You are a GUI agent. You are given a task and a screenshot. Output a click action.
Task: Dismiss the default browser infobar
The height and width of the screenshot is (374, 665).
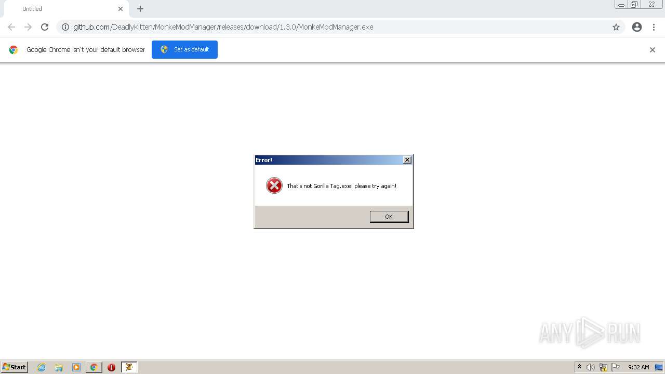[x=653, y=50]
